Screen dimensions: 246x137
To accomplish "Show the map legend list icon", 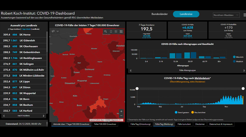I will tap(116, 32).
